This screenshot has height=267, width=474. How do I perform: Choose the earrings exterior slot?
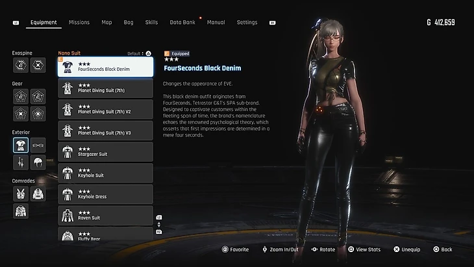[21, 162]
